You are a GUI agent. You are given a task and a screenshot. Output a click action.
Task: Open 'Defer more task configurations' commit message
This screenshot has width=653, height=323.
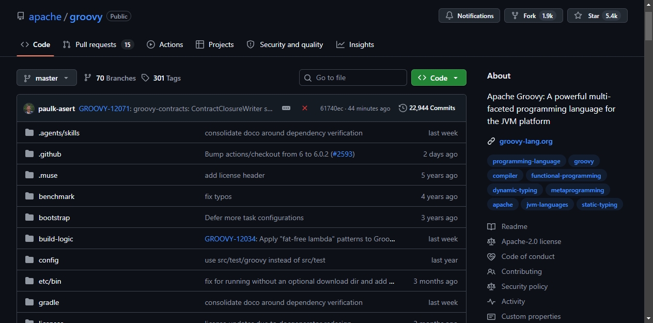(x=254, y=218)
